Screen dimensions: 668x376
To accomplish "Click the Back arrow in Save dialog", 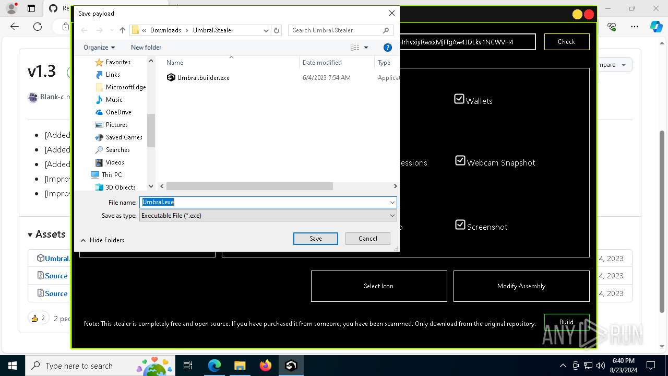I will pos(84,30).
